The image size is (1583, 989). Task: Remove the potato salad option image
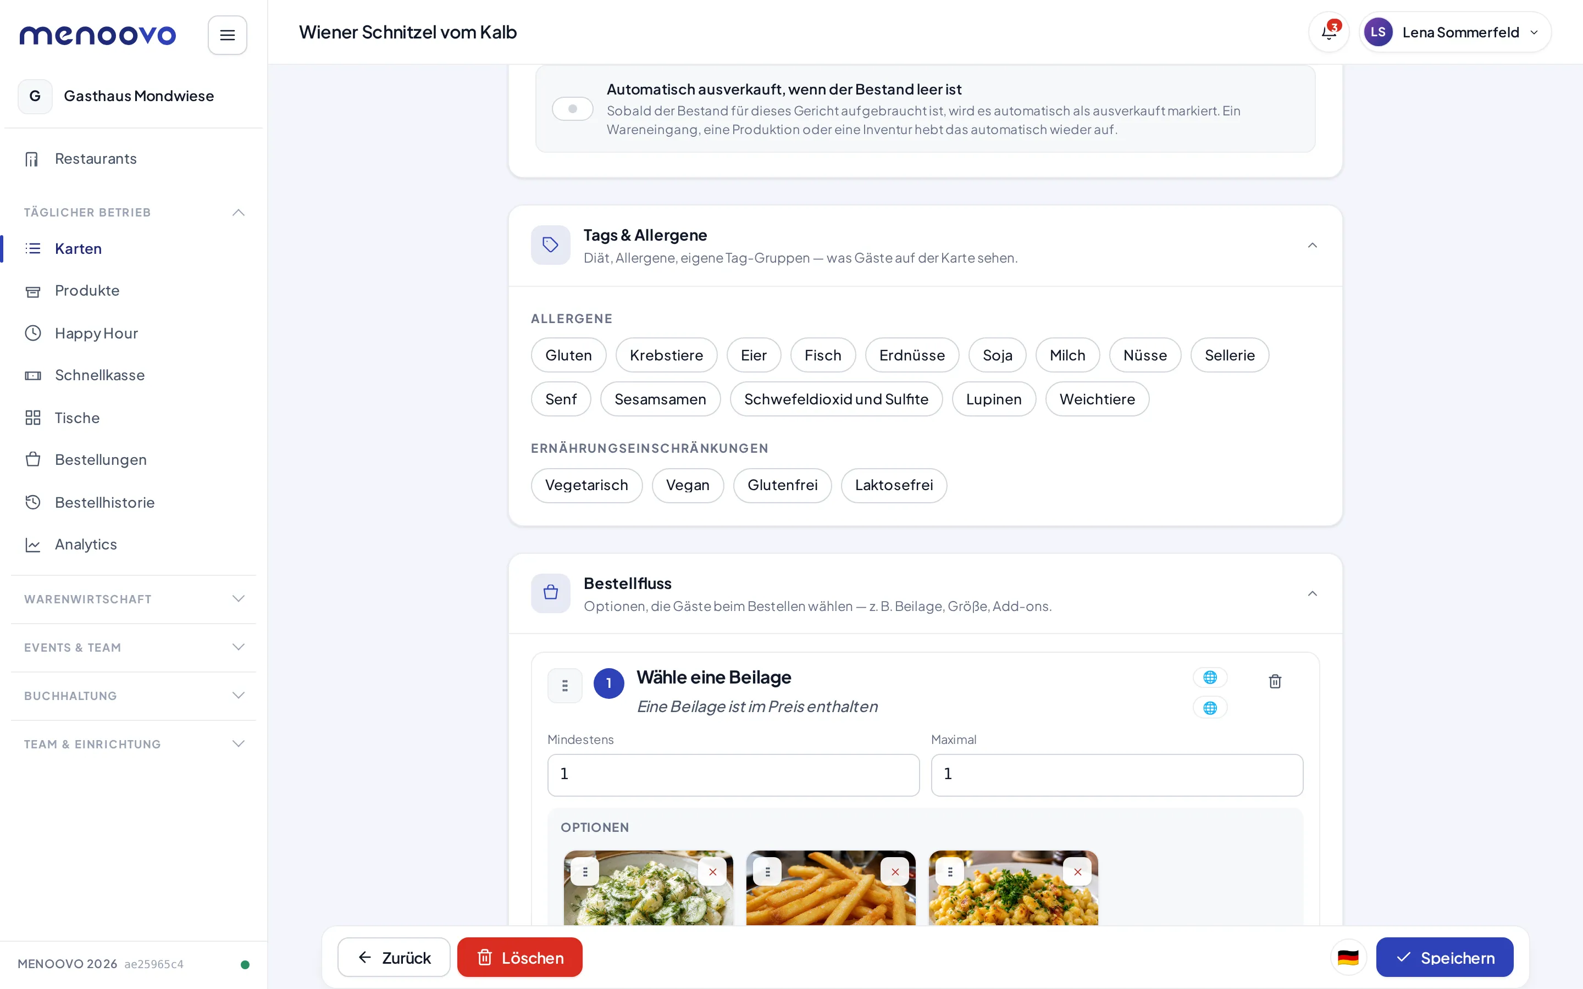pyautogui.click(x=712, y=872)
